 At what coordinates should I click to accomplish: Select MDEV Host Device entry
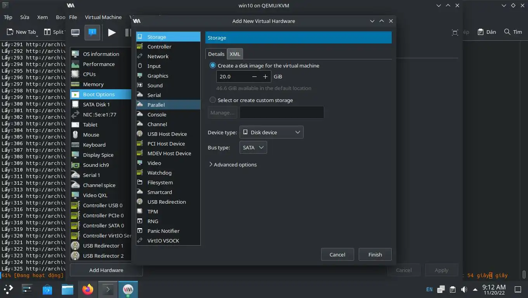[168, 153]
